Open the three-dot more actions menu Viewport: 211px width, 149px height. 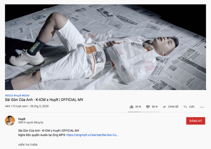[x=202, y=107]
